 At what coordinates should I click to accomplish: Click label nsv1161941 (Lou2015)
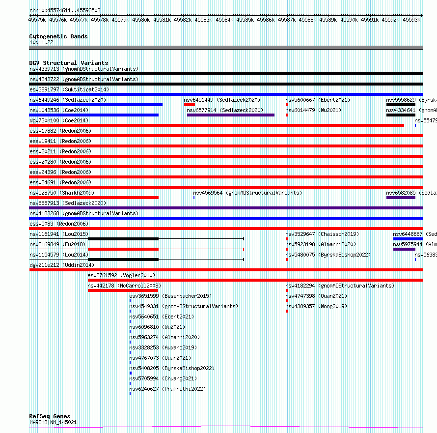click(59, 234)
